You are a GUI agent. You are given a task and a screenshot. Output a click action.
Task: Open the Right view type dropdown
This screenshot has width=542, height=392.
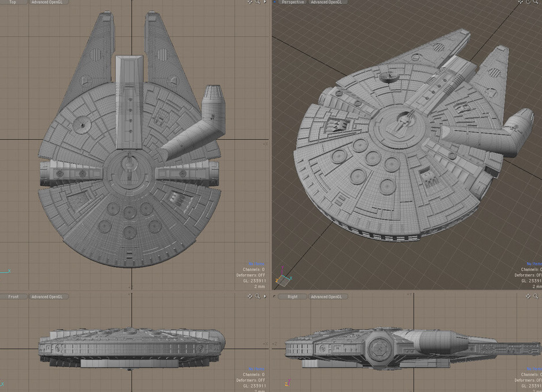[x=293, y=296]
